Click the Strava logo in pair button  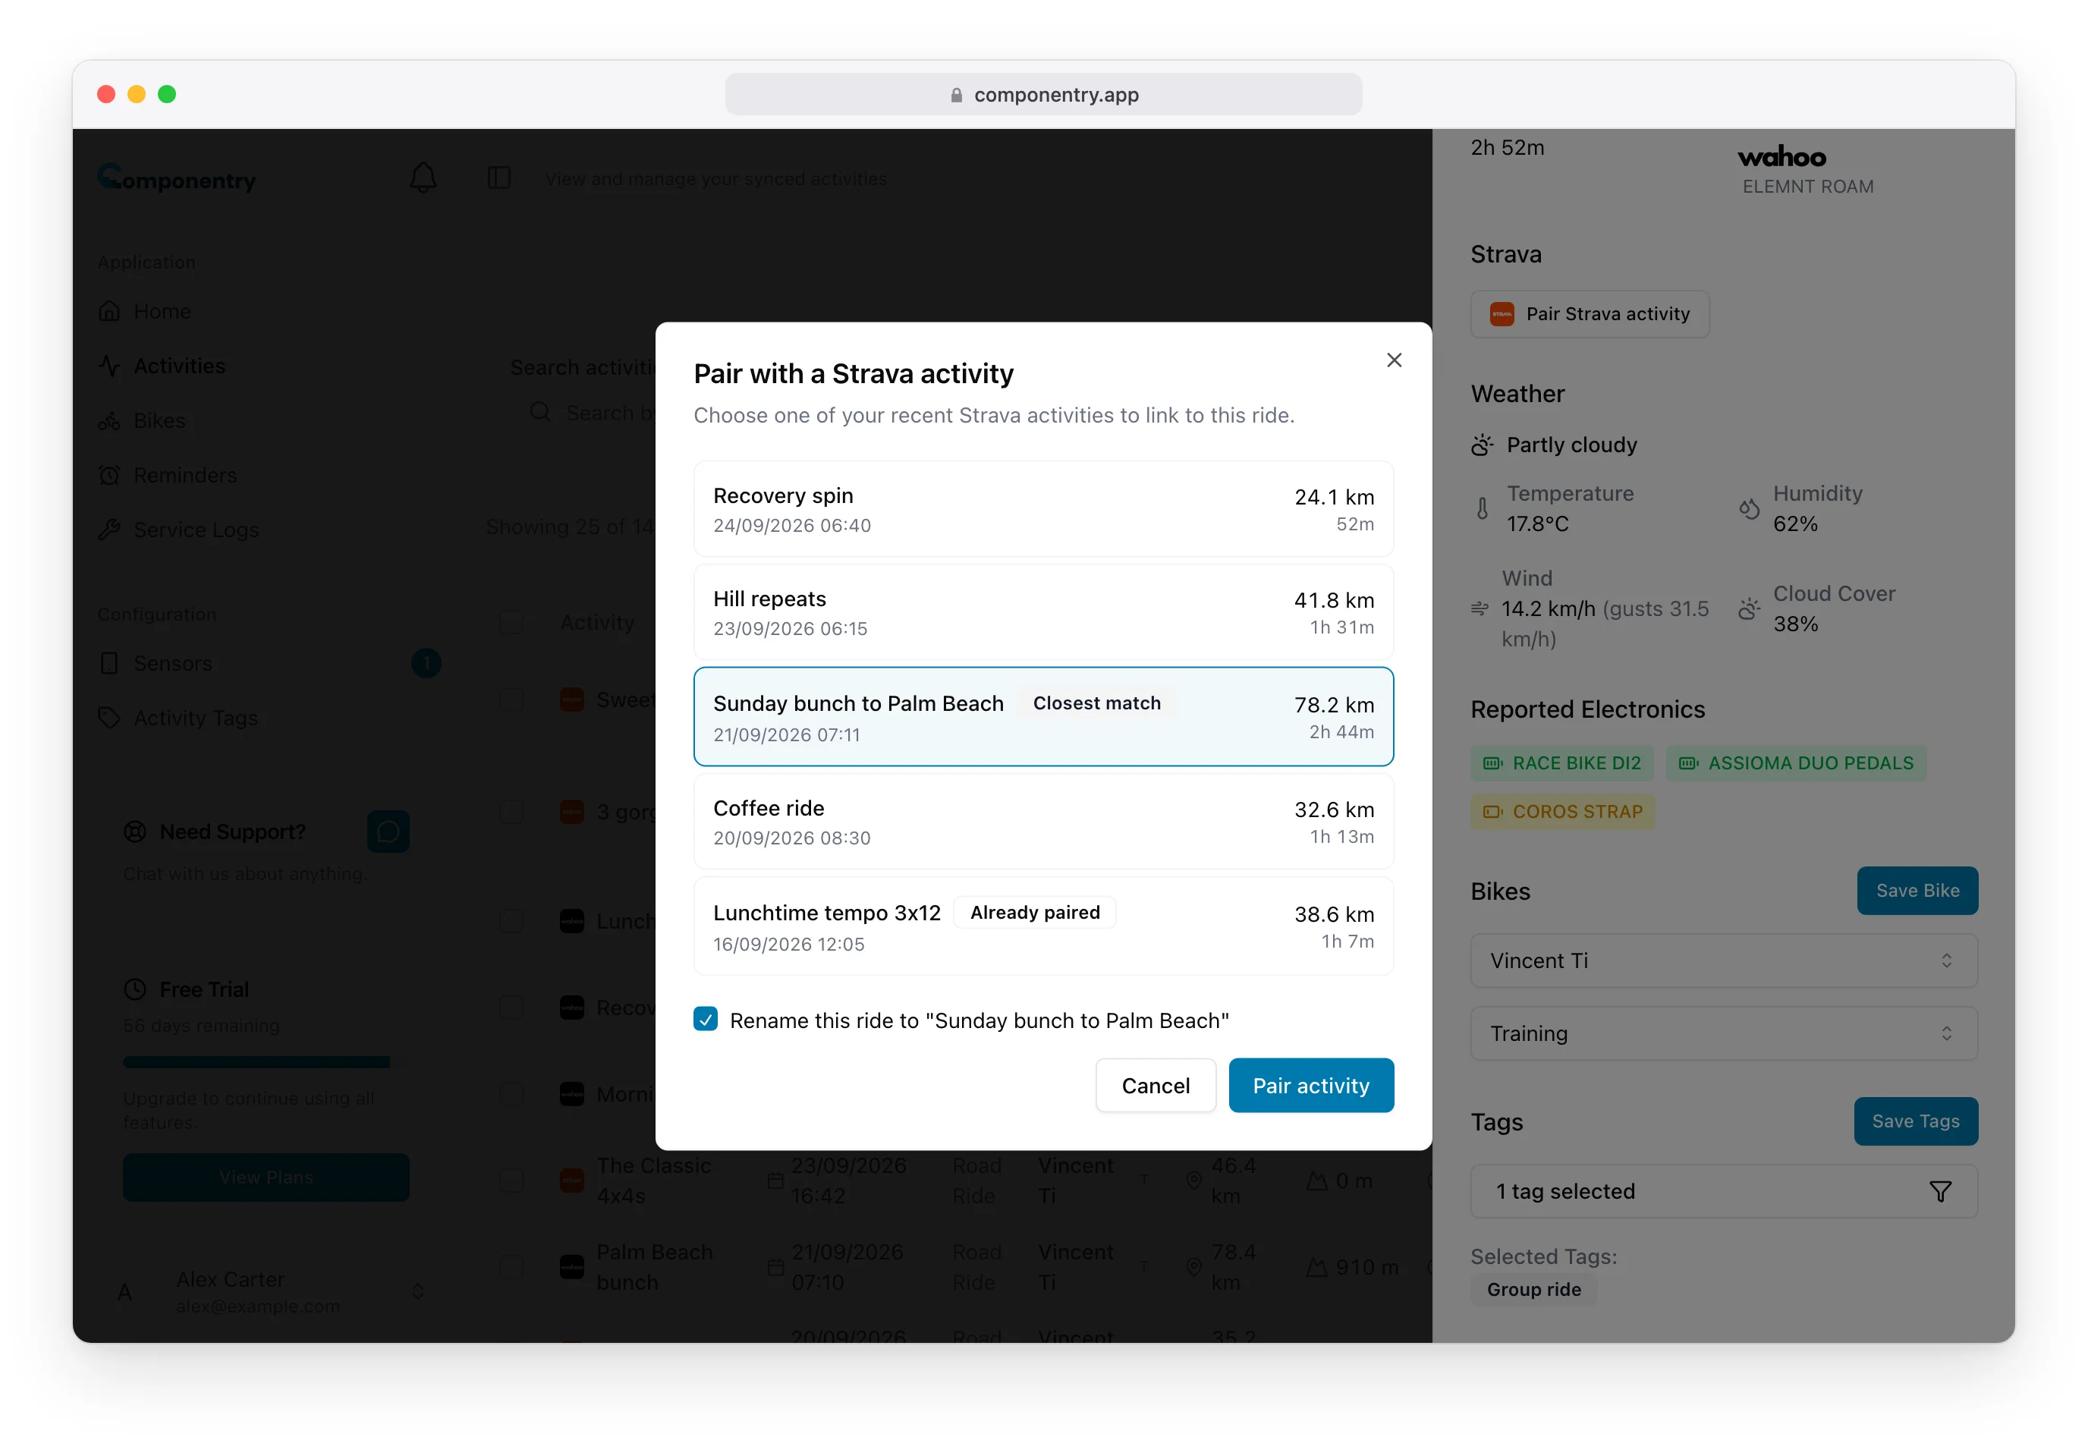point(1502,314)
